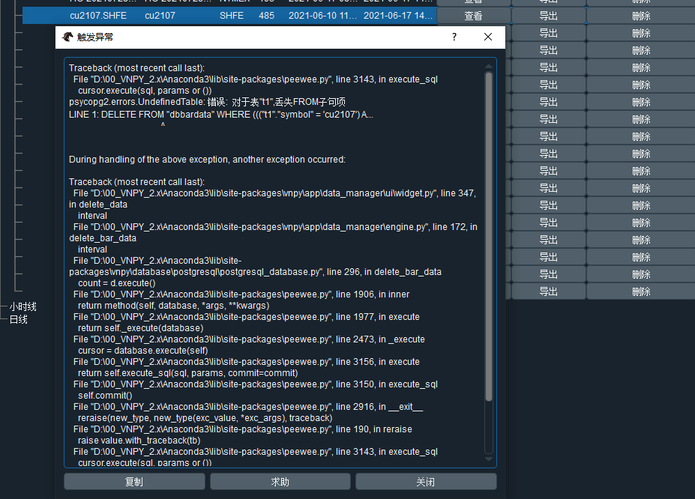
Task: Click the vn.py logo icon in dialog title
Action: point(67,36)
